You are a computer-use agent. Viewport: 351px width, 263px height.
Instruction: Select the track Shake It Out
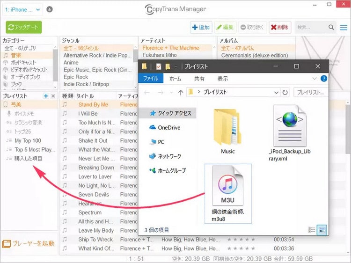(93, 140)
